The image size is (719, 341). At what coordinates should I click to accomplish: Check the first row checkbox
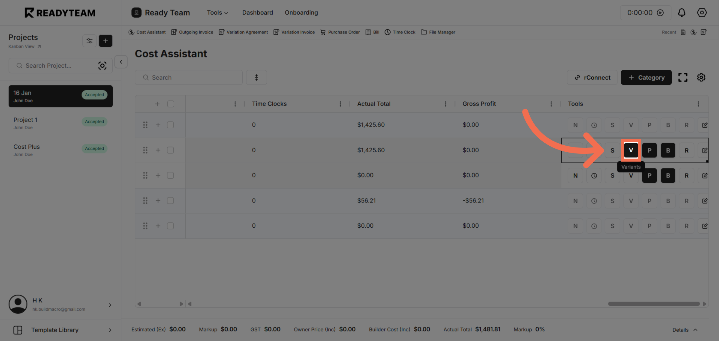coord(170,125)
